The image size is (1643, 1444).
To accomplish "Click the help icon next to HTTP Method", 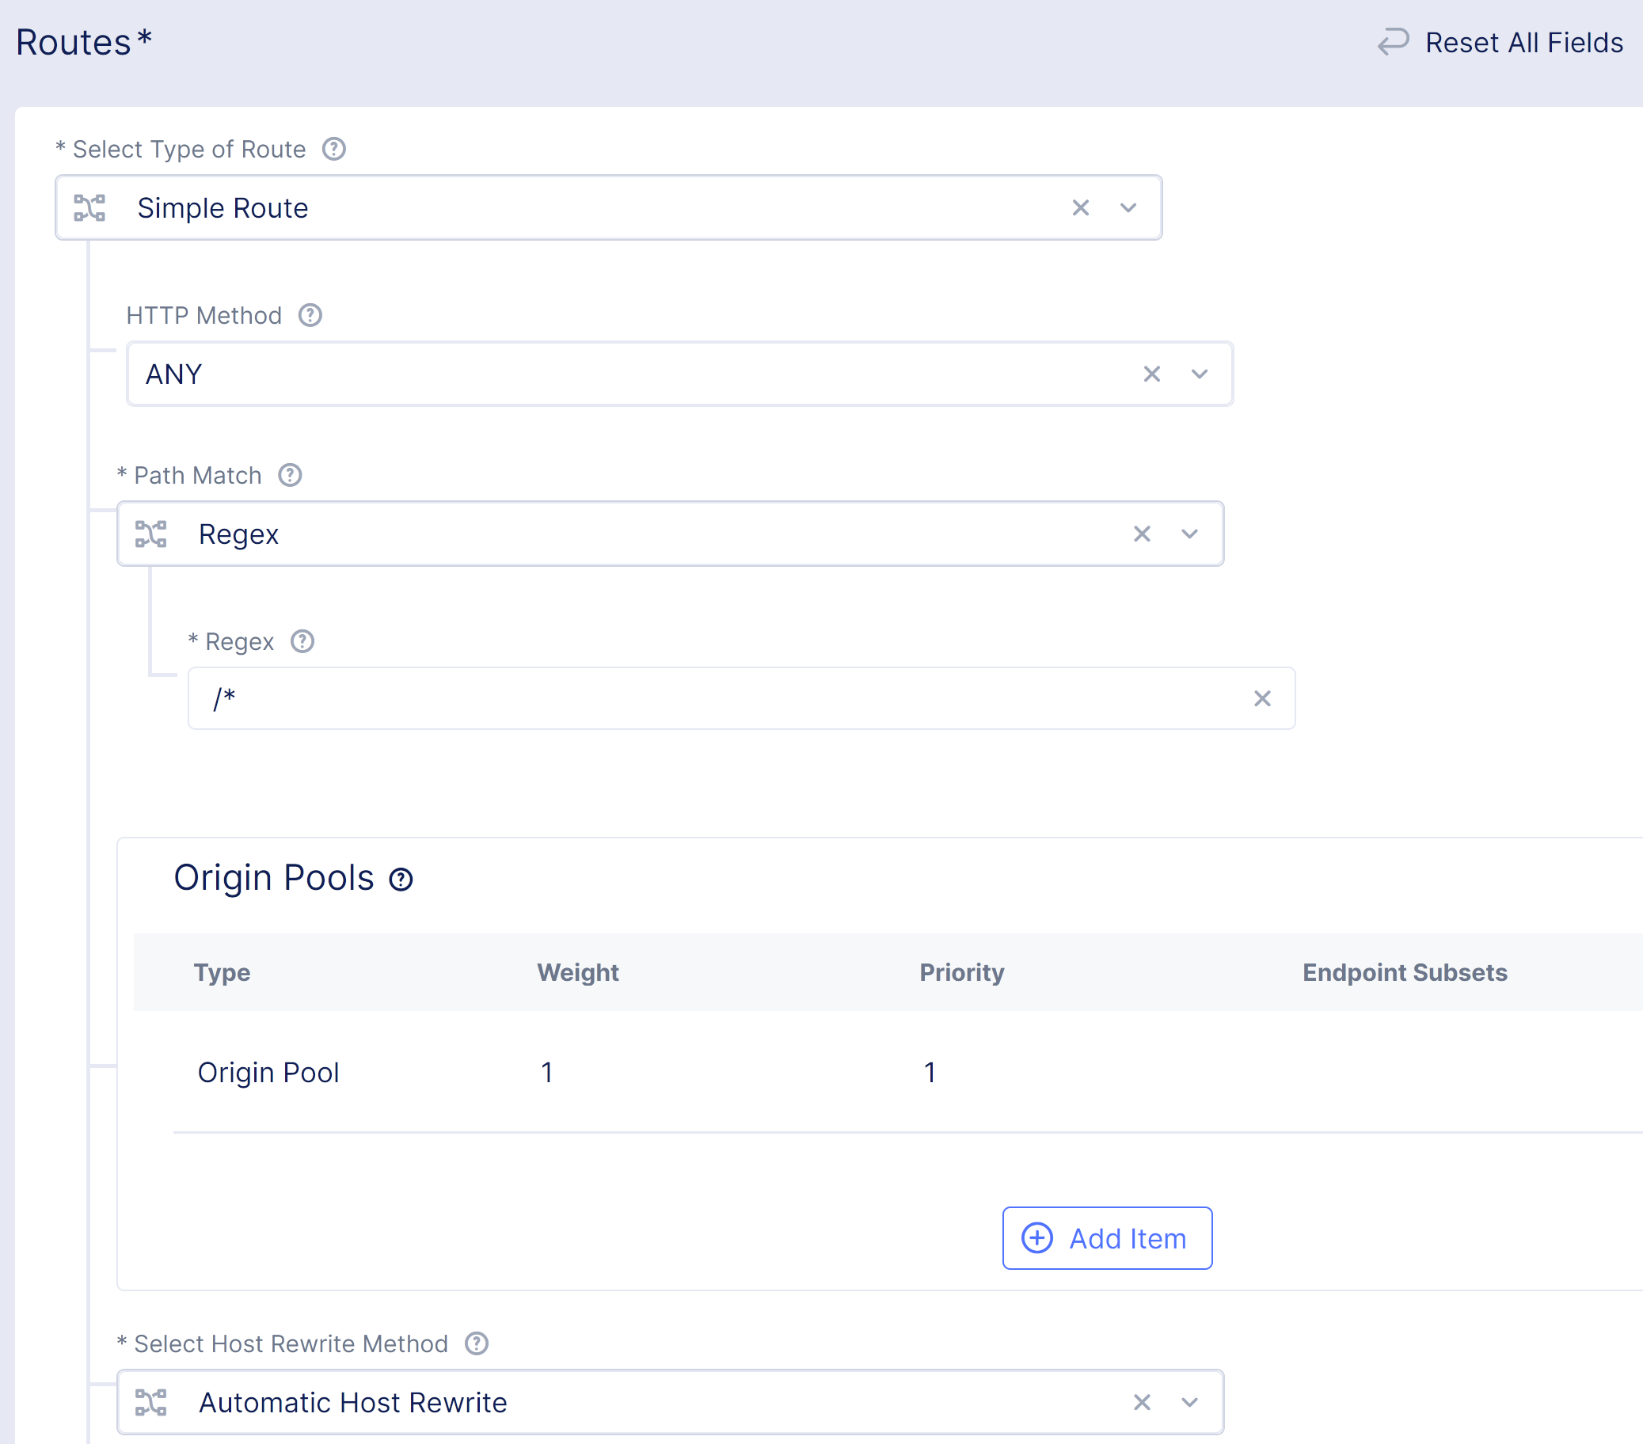I will (x=310, y=315).
